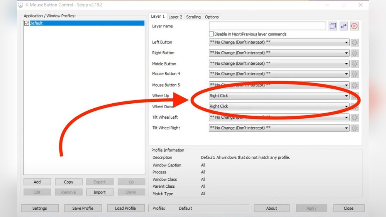Open the Scrolling tab
The height and width of the screenshot is (217, 386).
point(193,17)
